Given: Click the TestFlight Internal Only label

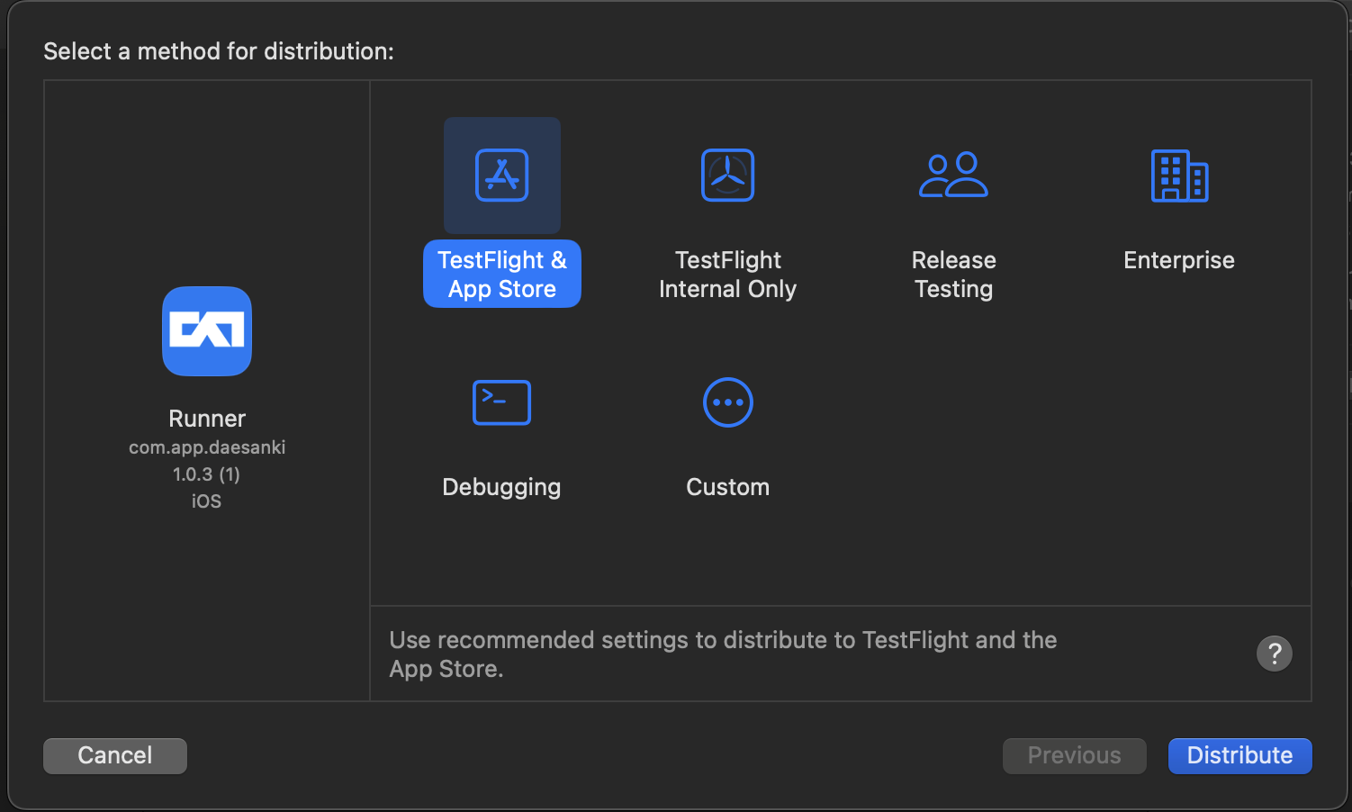Looking at the screenshot, I should pyautogui.click(x=727, y=275).
